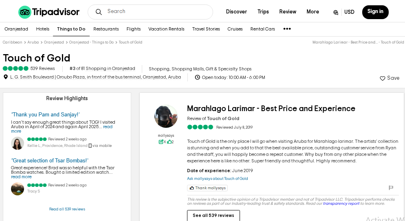Click the mobile phone icon by Kellie L.
Image resolution: width=405 pixels, height=221 pixels.
tap(90, 146)
